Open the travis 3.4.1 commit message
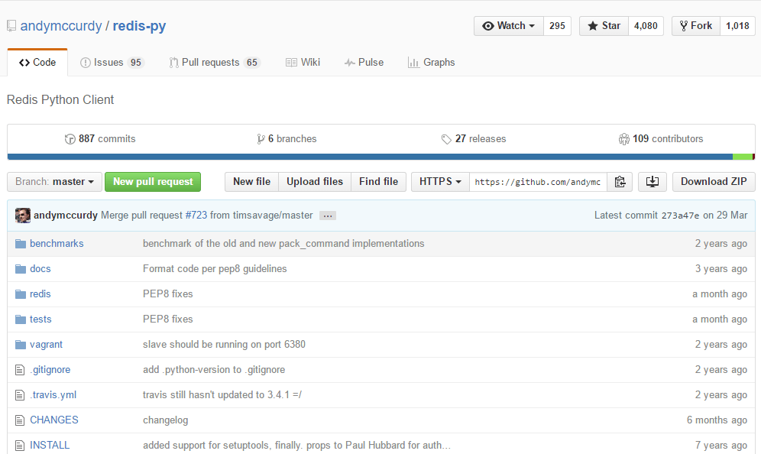Image resolution: width=761 pixels, height=454 pixels. 222,394
